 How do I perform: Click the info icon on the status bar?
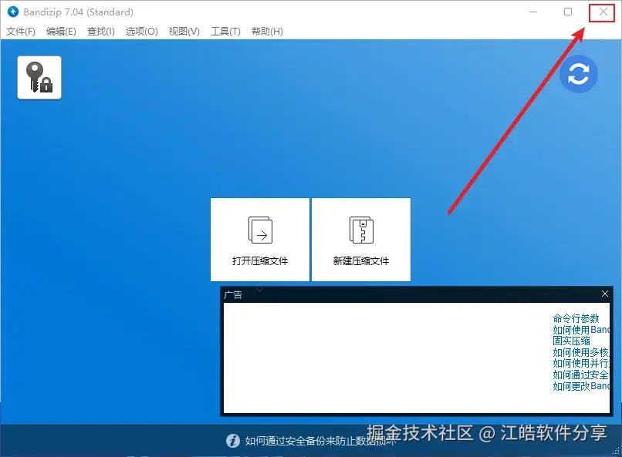point(233,440)
